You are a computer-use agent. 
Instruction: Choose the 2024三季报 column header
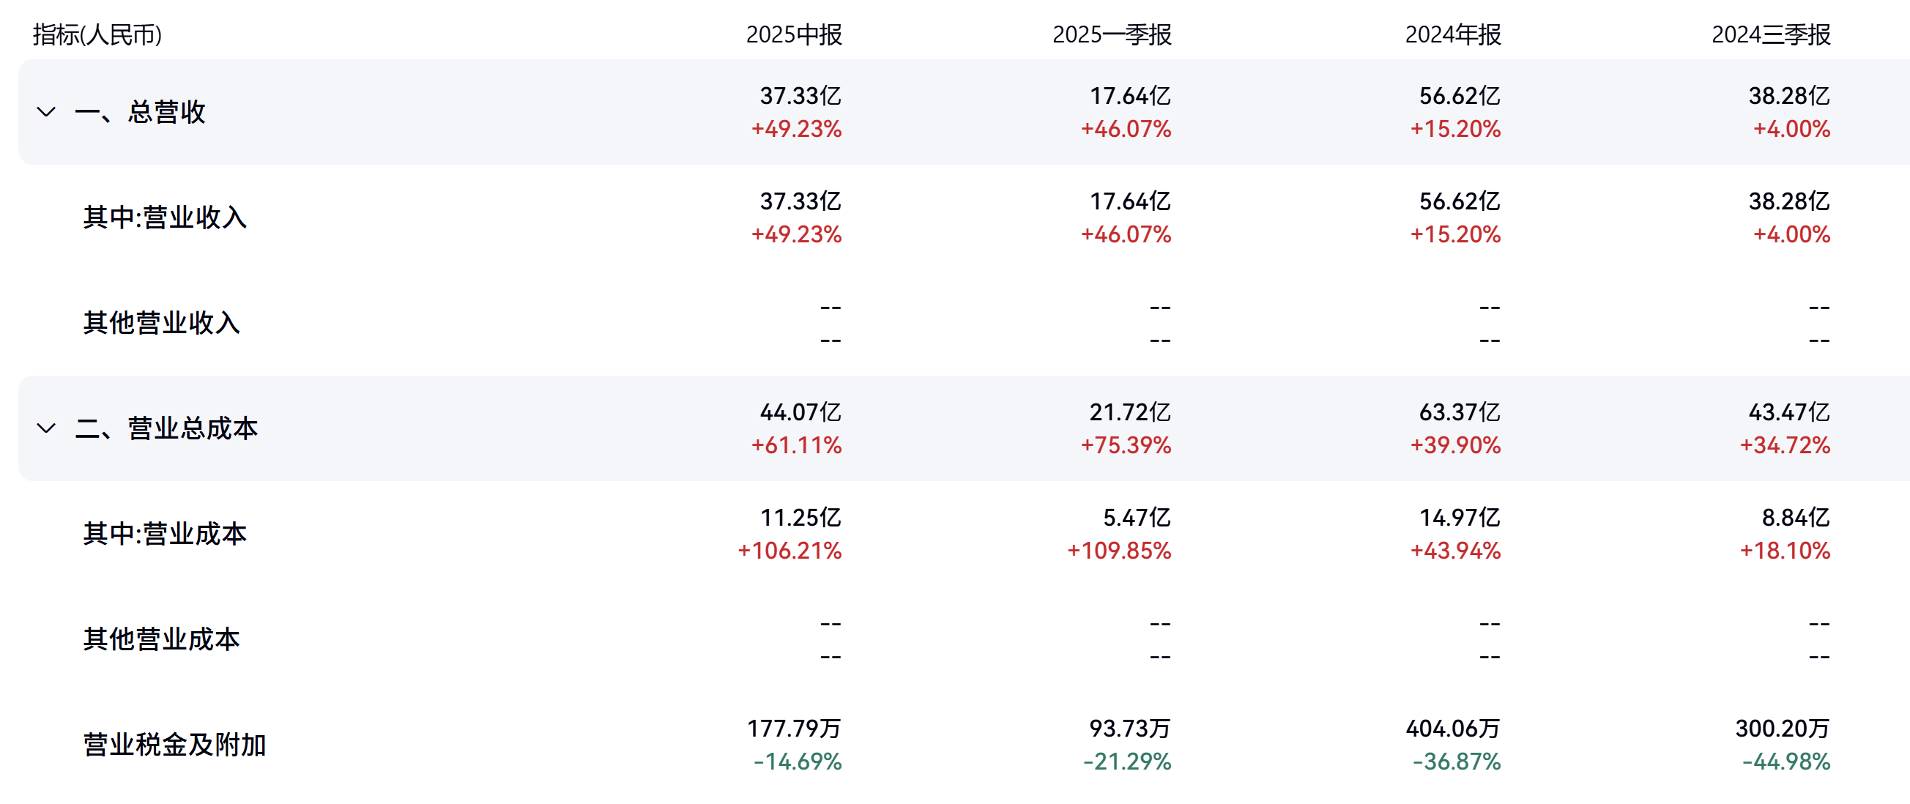[1771, 35]
